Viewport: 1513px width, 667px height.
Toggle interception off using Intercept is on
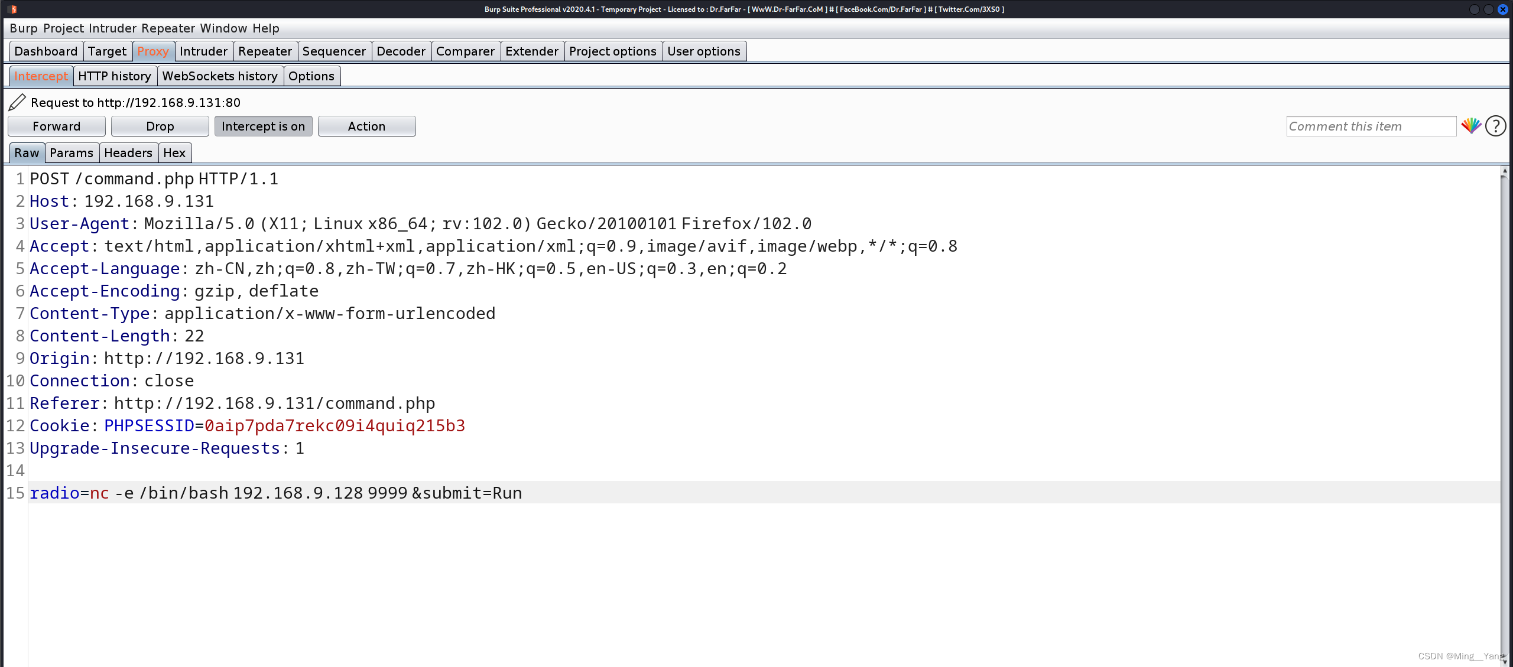(x=263, y=126)
